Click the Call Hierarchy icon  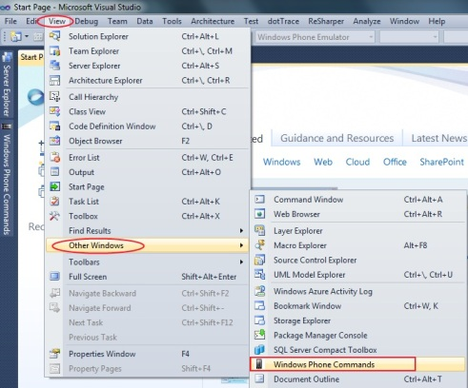(54, 97)
